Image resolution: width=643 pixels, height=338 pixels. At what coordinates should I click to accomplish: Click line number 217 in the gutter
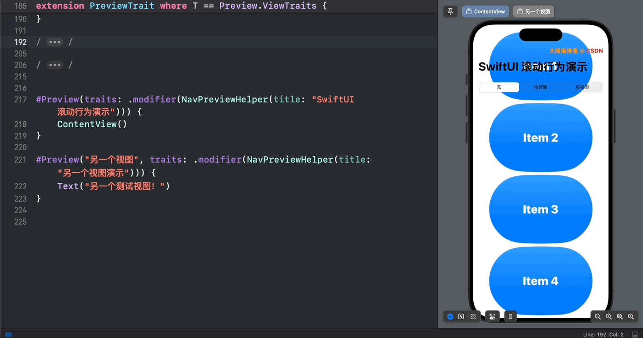tap(20, 99)
